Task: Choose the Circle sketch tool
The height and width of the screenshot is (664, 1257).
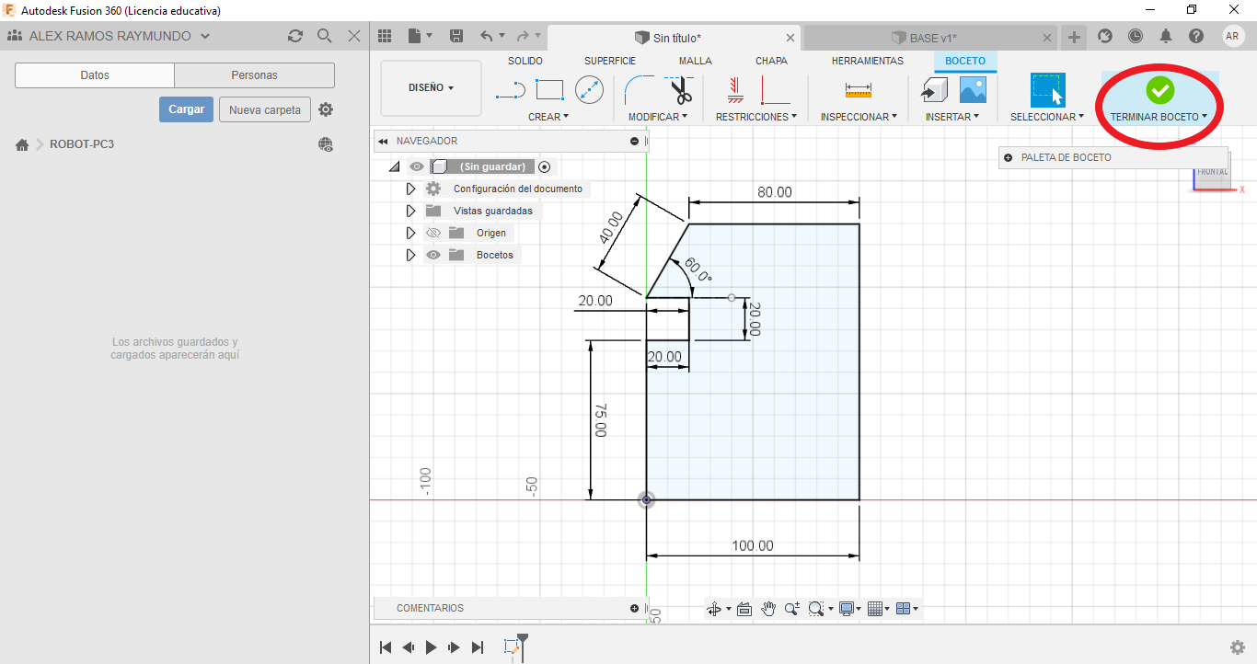Action: pyautogui.click(x=589, y=90)
